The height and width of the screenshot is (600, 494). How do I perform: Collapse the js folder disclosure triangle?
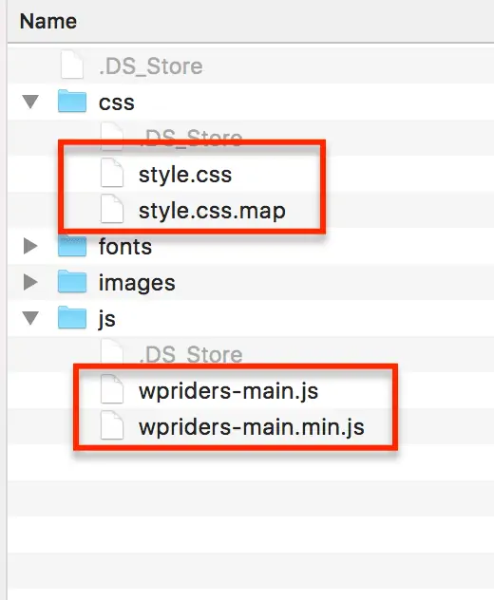point(30,318)
